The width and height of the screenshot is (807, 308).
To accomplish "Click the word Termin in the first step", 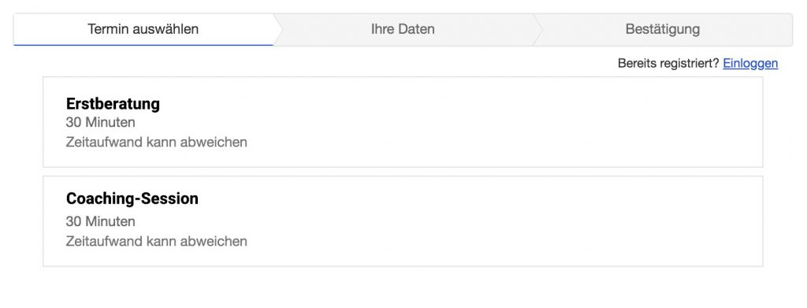I will (x=109, y=29).
